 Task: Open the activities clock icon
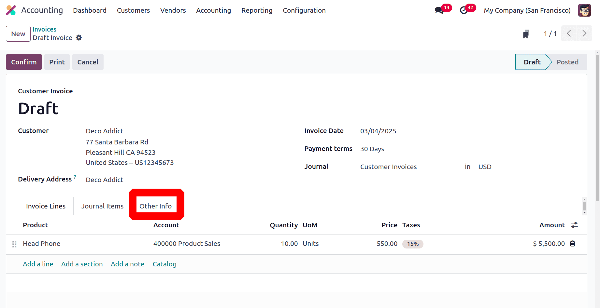point(464,10)
